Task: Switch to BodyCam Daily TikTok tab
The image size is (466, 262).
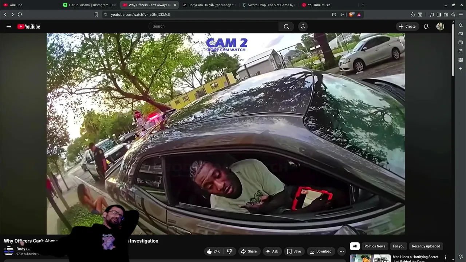Action: click(x=209, y=5)
